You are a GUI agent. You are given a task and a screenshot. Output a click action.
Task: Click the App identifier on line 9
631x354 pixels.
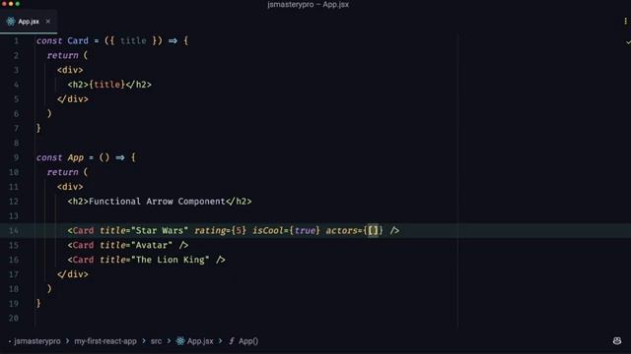[x=75, y=157]
